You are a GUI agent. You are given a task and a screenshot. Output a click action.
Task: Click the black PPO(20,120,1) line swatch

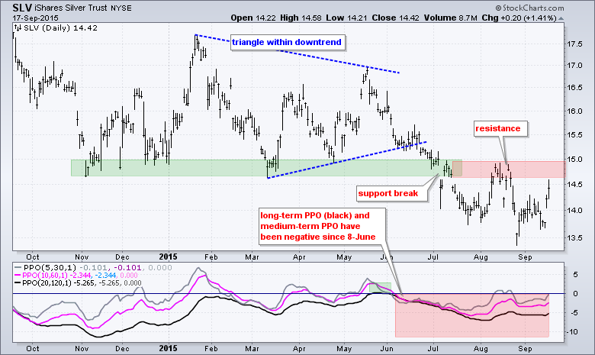click(x=18, y=283)
